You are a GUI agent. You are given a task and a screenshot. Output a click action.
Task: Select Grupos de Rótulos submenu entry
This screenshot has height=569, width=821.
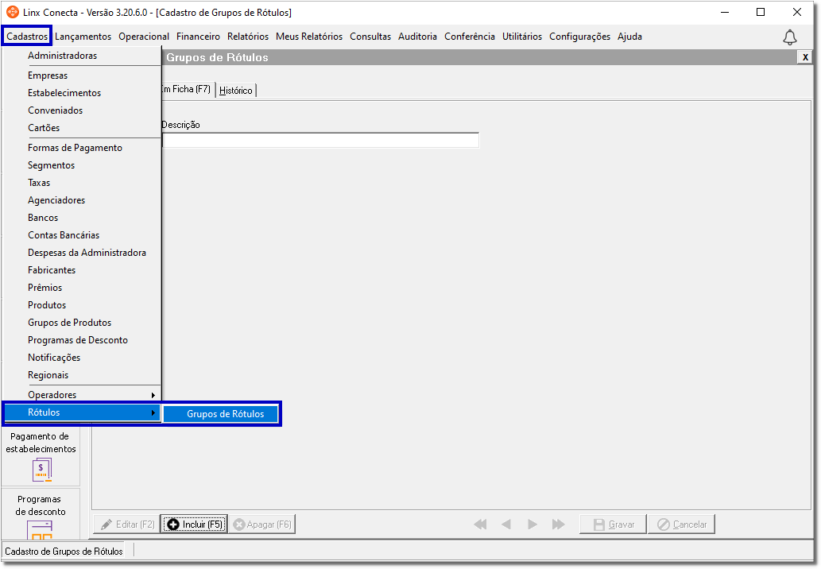tap(221, 413)
